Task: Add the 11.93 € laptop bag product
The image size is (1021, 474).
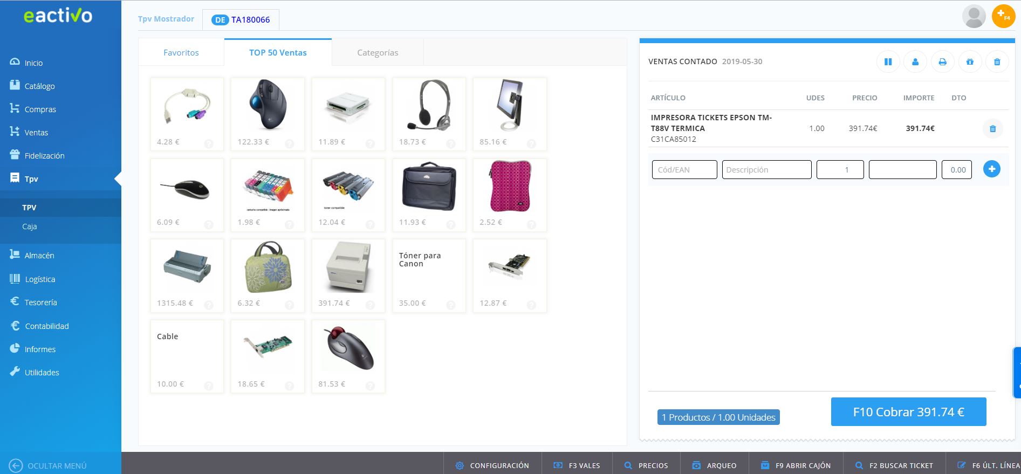Action: [x=429, y=195]
